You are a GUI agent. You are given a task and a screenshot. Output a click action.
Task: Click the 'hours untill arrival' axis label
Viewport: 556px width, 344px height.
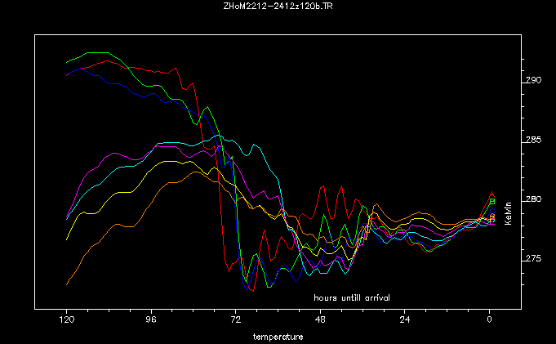pyautogui.click(x=352, y=297)
